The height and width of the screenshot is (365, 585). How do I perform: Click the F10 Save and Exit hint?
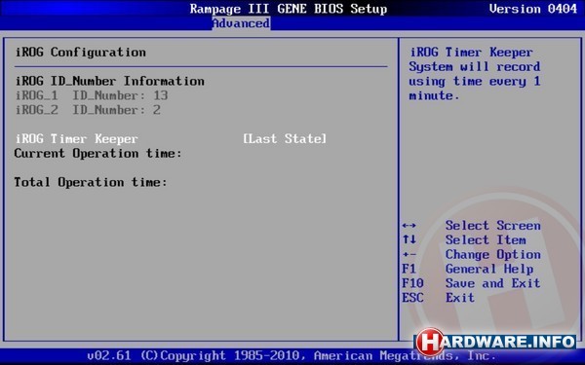471,283
